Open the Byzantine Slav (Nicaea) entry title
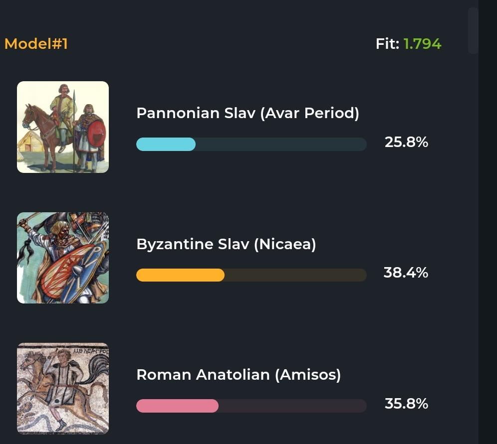Viewport: 497px width, 444px height. pyautogui.click(x=226, y=244)
